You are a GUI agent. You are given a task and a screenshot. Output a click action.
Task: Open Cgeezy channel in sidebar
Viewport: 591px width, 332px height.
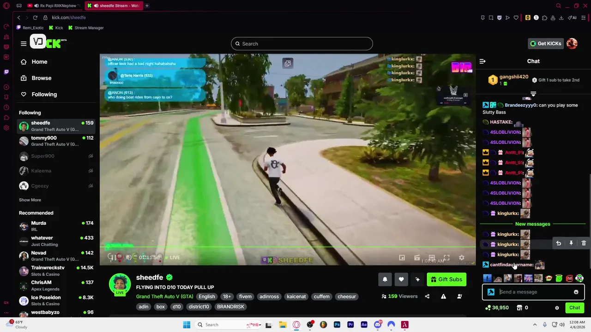pos(56,186)
